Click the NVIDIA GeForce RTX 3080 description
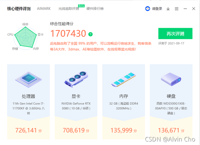 tap(76, 106)
